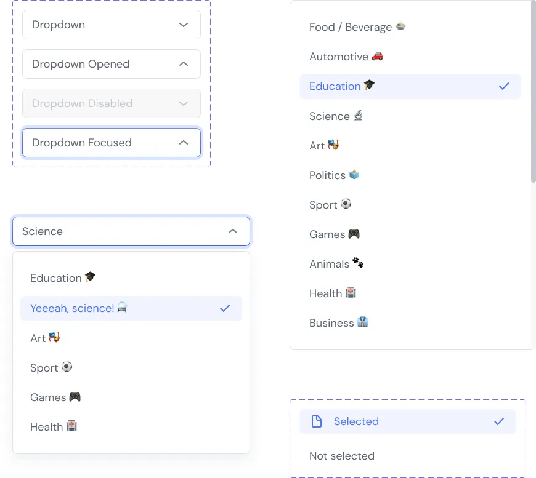Viewport: 536px width, 478px height.
Task: Click the checkmark next to Education
Action: coord(503,86)
